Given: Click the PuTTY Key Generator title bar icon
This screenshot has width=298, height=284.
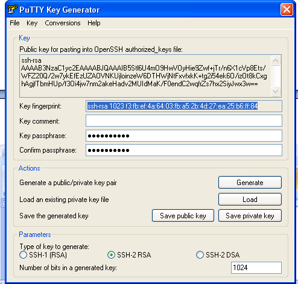Looking at the screenshot, I should [13, 9].
